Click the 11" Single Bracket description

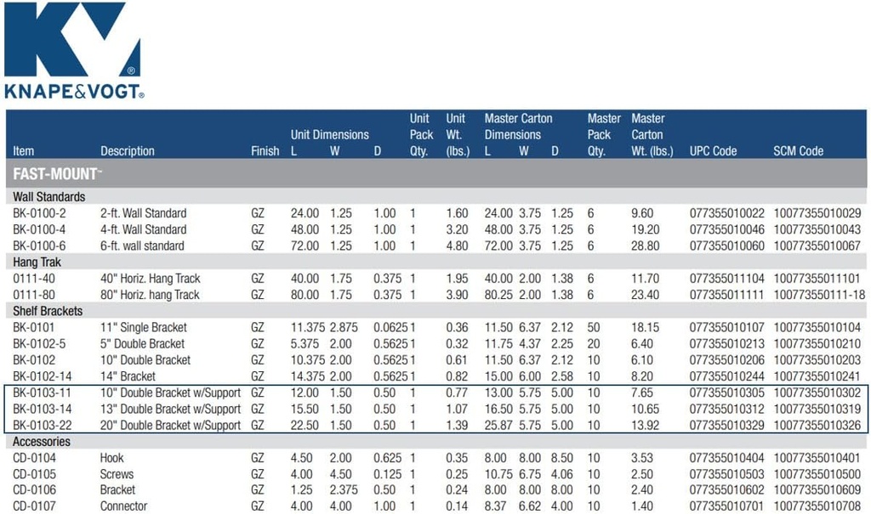(x=144, y=327)
